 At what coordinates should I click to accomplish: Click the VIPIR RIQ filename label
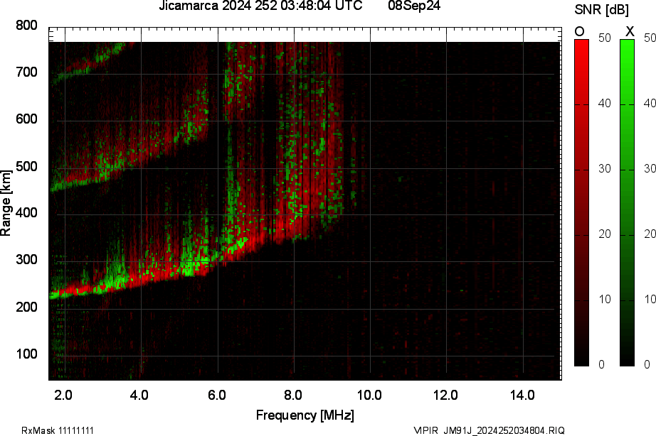click(490, 430)
